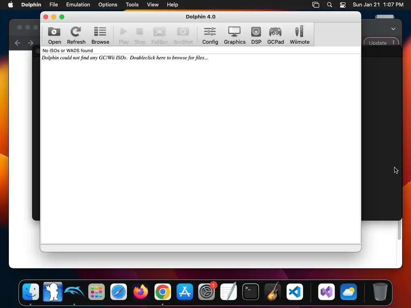
Task: Open Graphics settings
Action: (234, 35)
